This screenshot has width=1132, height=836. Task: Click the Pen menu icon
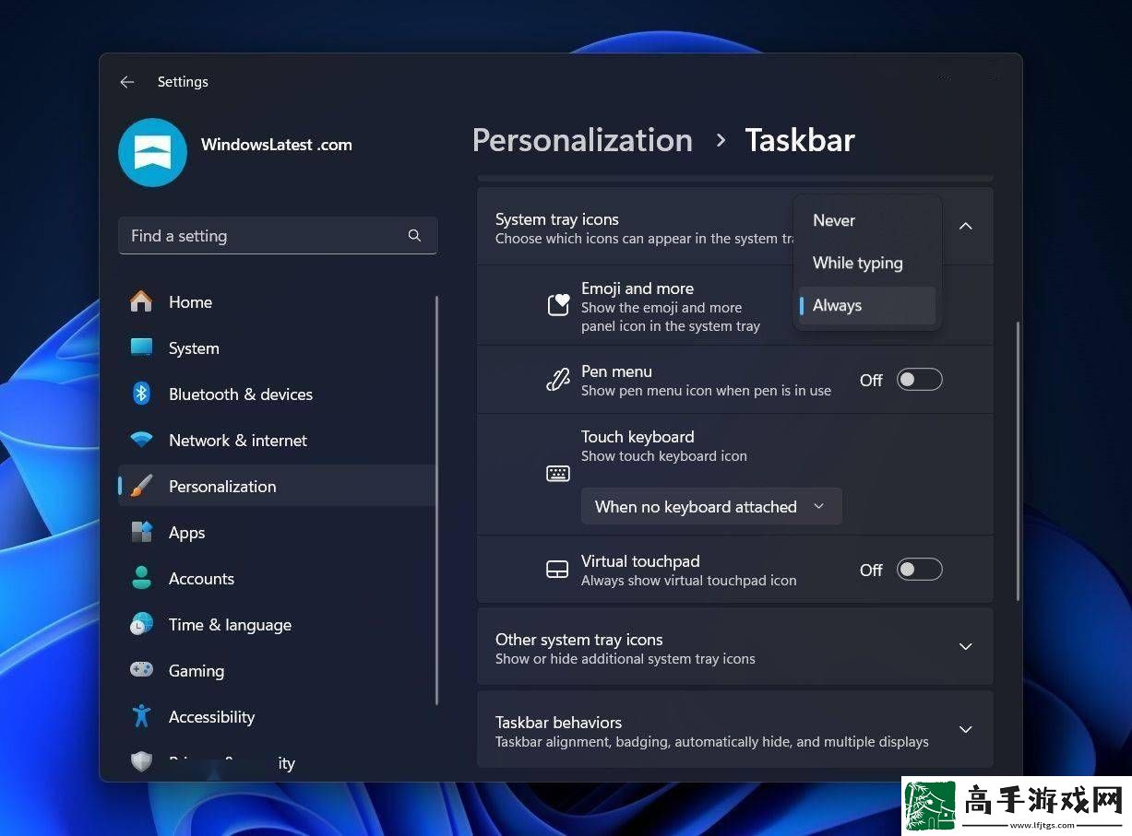point(558,380)
